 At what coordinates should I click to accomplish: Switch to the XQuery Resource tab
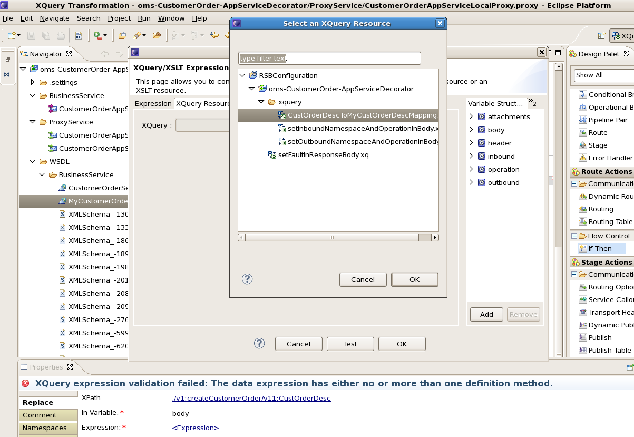click(203, 103)
